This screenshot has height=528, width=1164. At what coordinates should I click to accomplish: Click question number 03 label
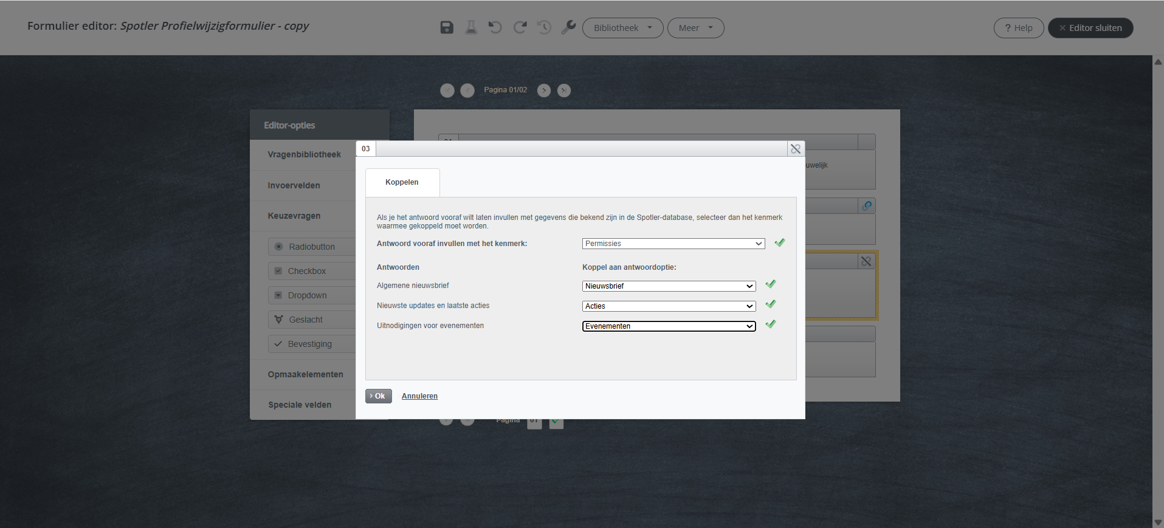366,149
